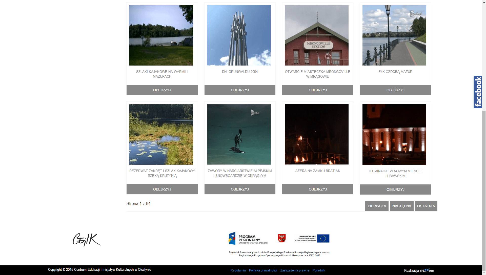Click the Program Regionalny logo
Screen dimensions: 486x275
coord(248,238)
